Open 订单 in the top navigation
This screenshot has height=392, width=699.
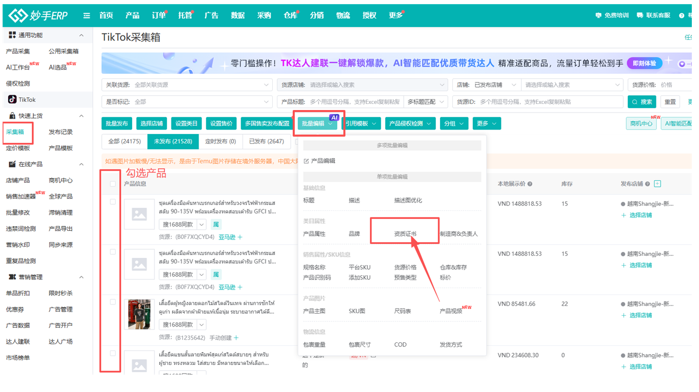click(159, 15)
